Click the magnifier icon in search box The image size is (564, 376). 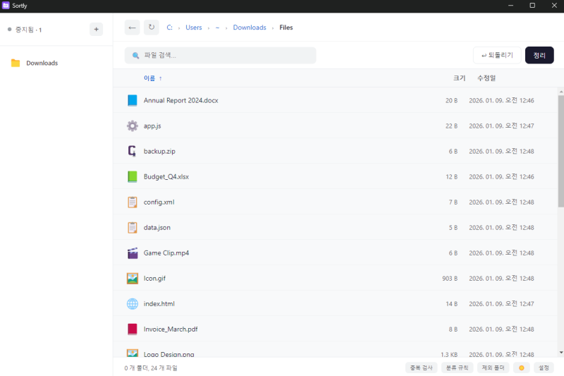click(x=135, y=56)
